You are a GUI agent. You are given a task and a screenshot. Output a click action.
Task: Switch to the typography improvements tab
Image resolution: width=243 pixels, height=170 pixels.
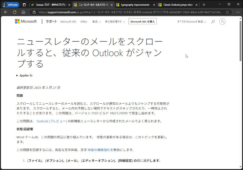[135, 5]
